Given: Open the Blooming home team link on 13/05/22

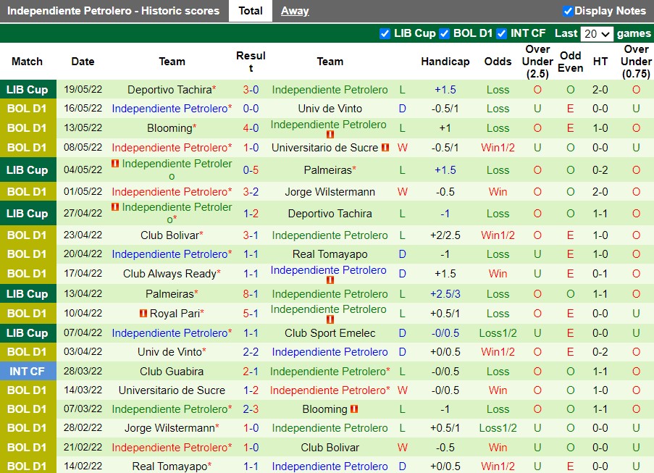Looking at the screenshot, I should (169, 128).
